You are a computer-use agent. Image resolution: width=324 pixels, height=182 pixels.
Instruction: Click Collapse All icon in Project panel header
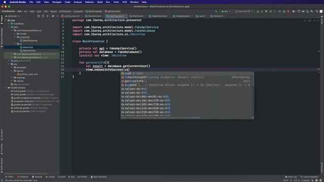click(x=47, y=16)
